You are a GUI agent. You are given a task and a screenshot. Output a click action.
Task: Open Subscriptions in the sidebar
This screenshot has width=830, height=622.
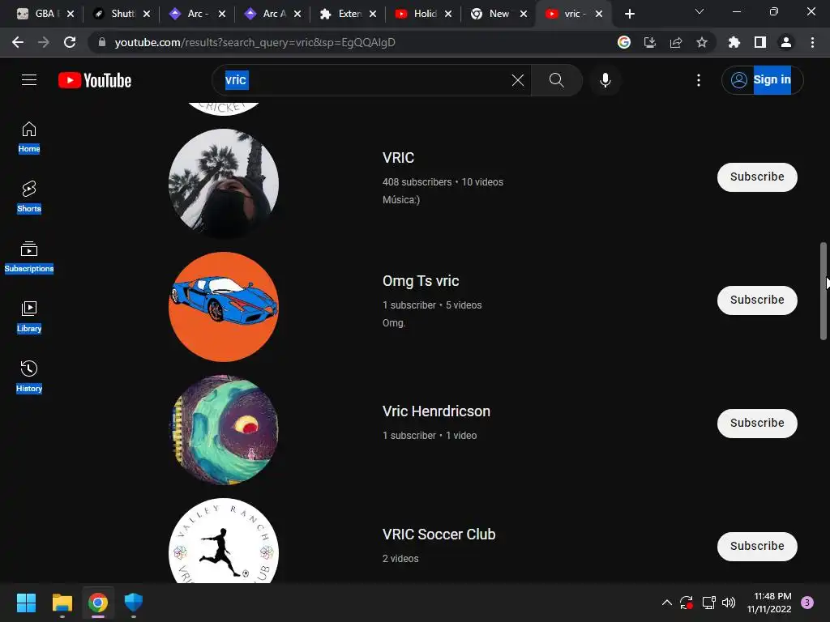(x=29, y=257)
